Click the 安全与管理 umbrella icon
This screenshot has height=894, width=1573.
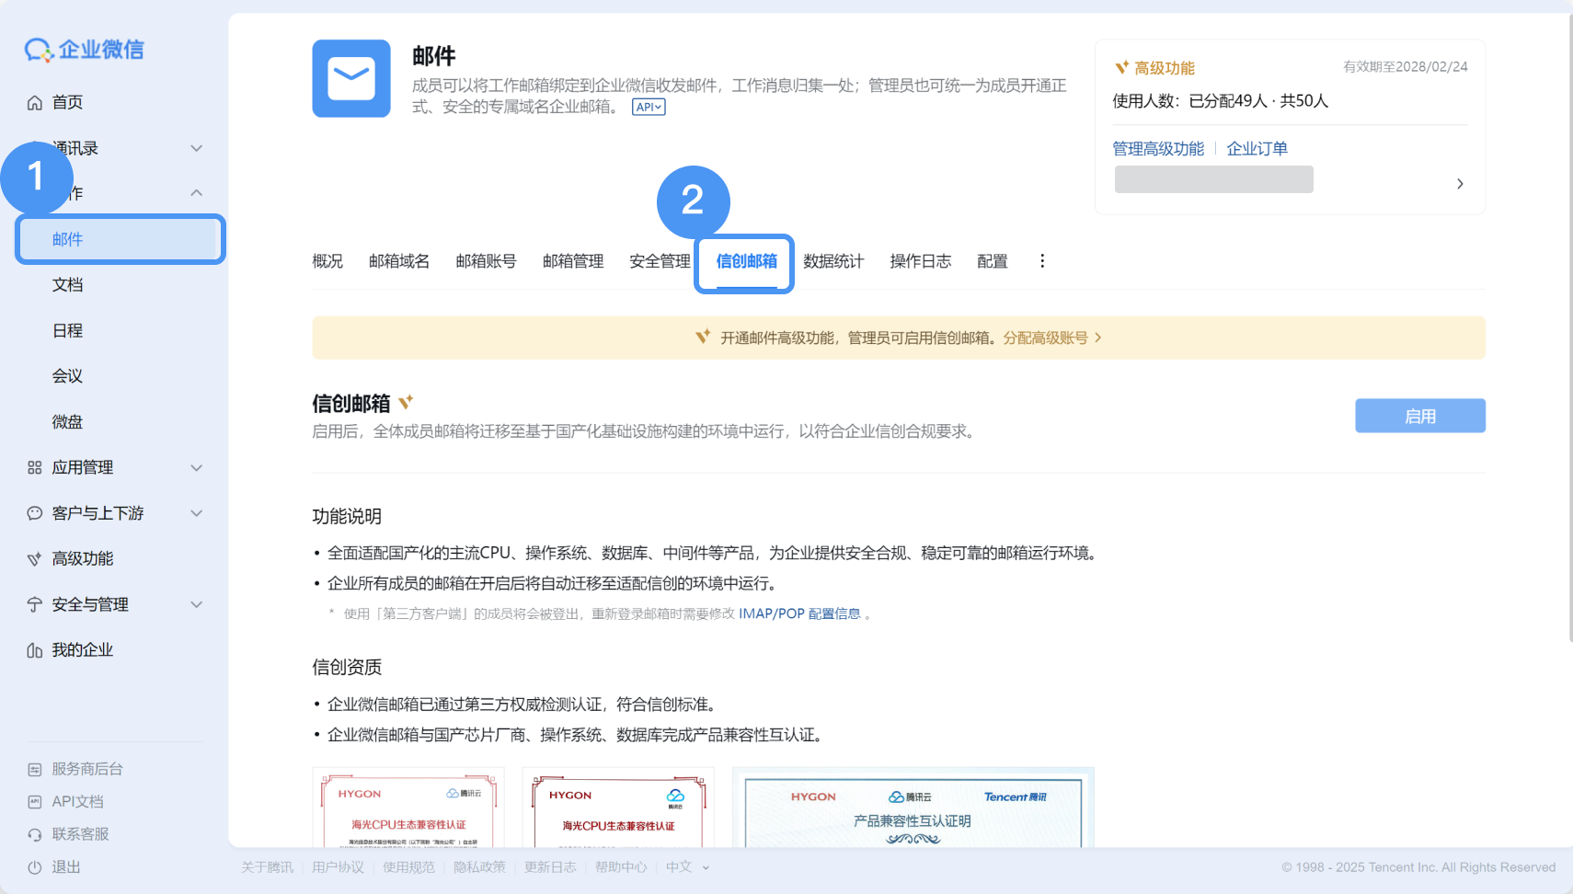[35, 604]
